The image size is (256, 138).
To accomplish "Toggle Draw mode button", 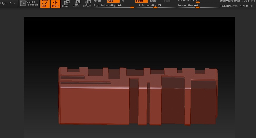I will click(x=55, y=4).
